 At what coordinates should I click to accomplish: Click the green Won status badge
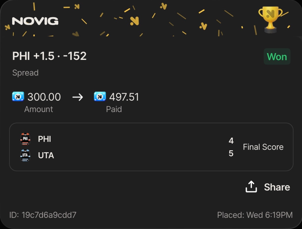pos(277,57)
